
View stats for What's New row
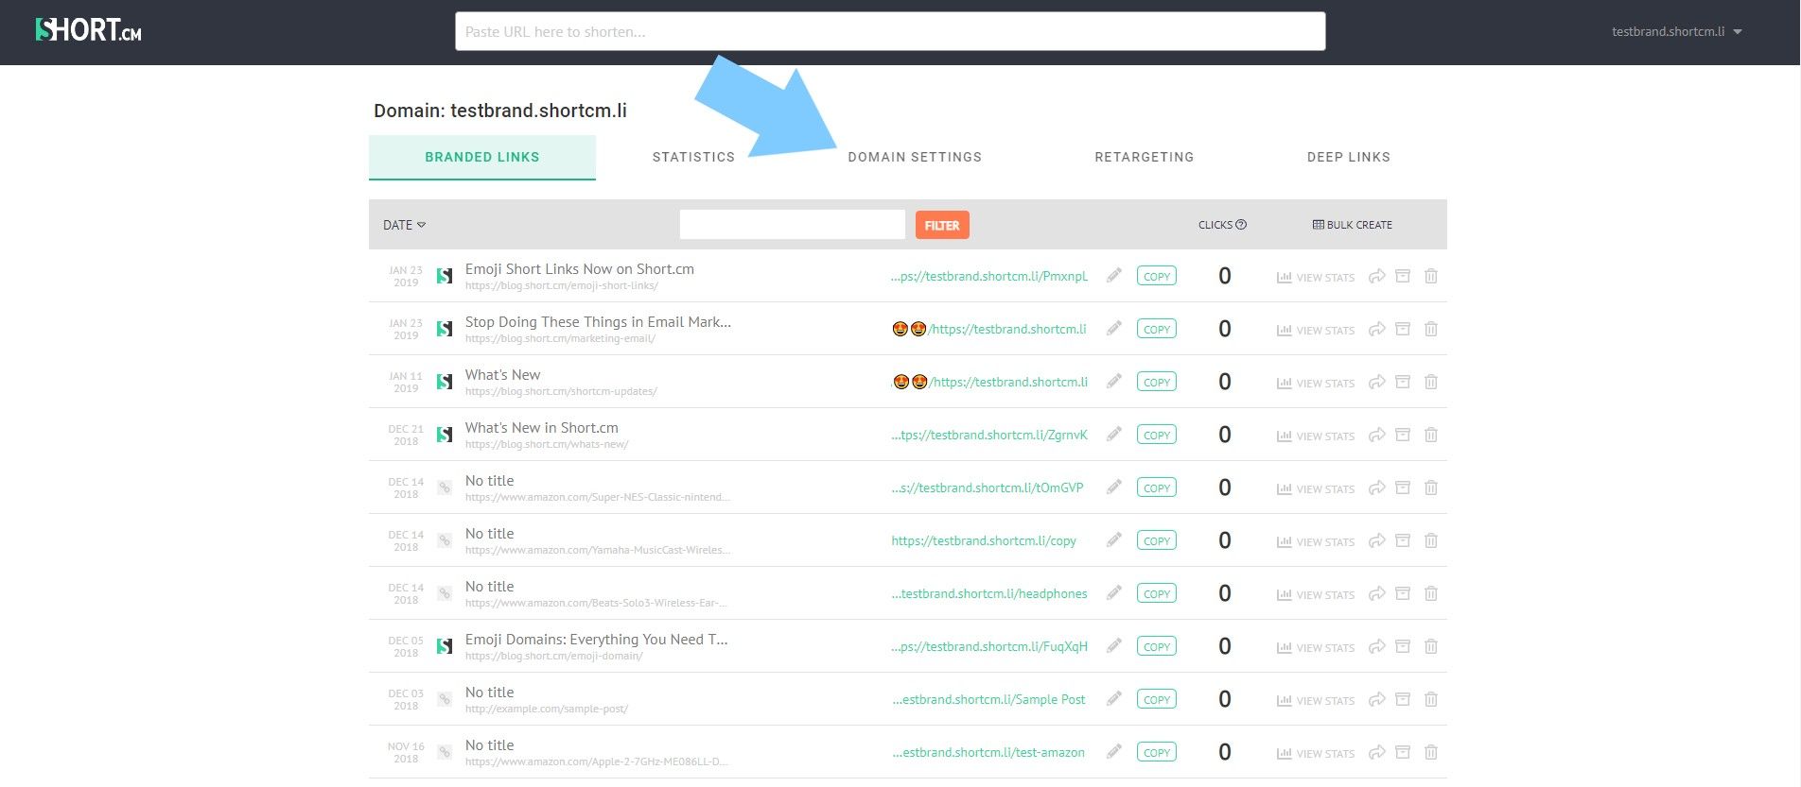(x=1316, y=383)
